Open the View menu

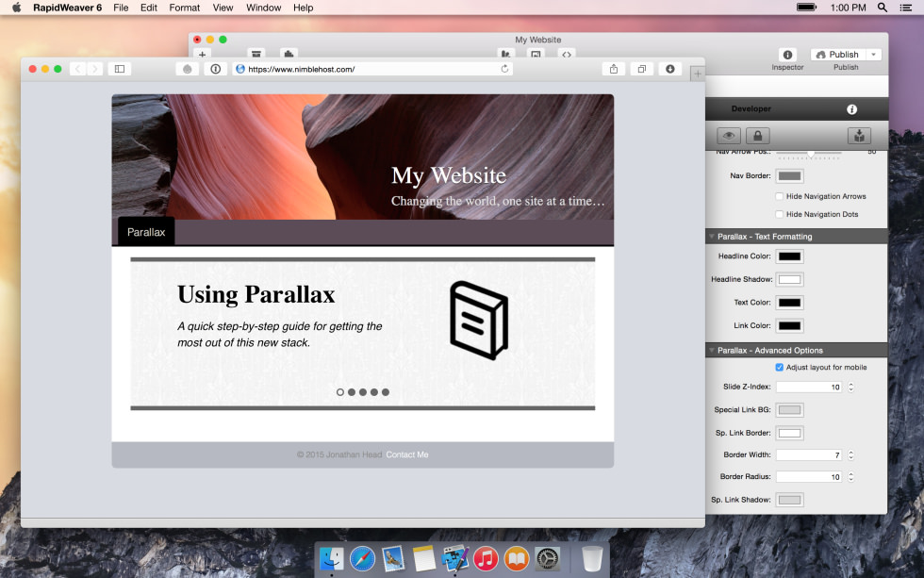223,8
